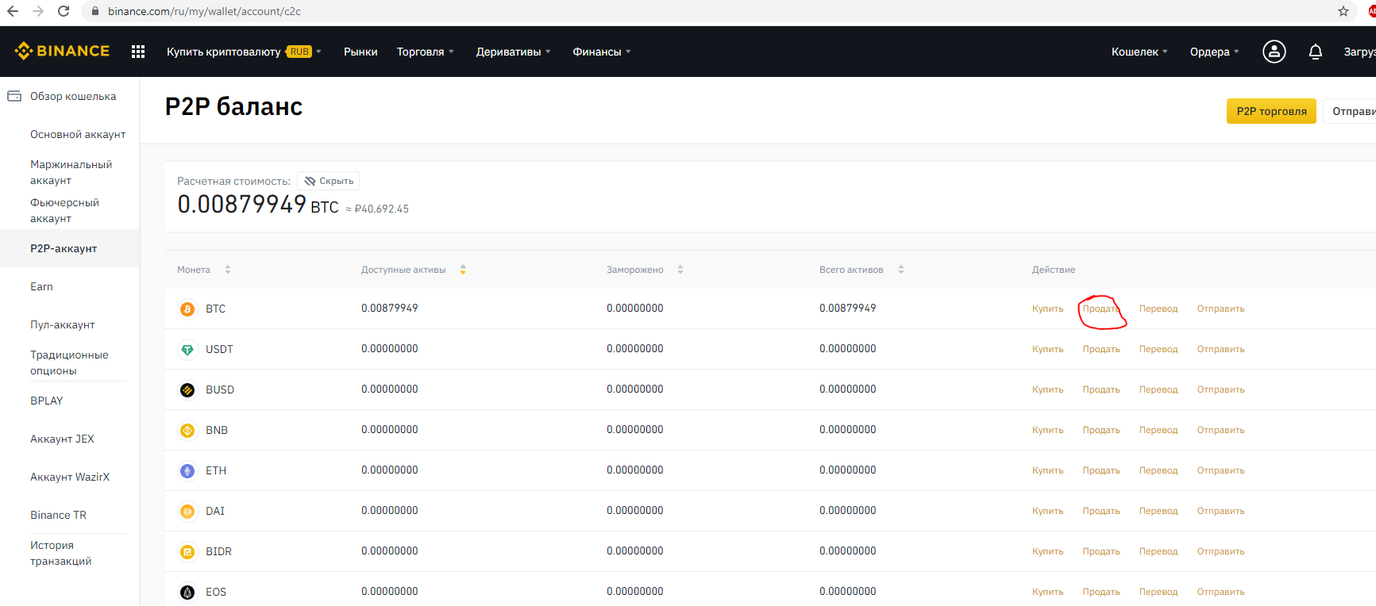Hide balance with Скрыть toggle

pyautogui.click(x=329, y=181)
